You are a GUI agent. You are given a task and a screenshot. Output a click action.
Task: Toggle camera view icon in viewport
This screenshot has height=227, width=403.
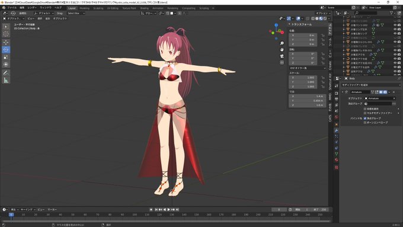click(x=282, y=56)
